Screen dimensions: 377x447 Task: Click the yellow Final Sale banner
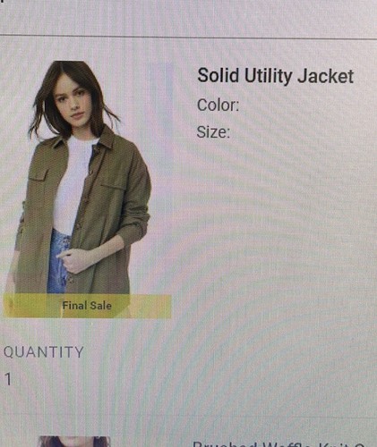(x=87, y=306)
